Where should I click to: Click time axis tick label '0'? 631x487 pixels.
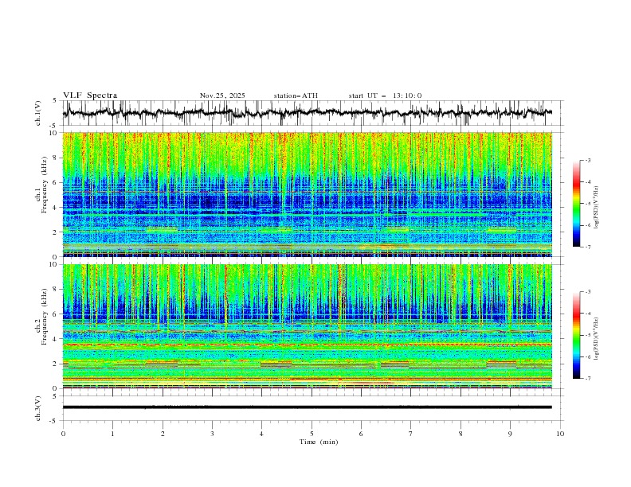[x=63, y=434]
